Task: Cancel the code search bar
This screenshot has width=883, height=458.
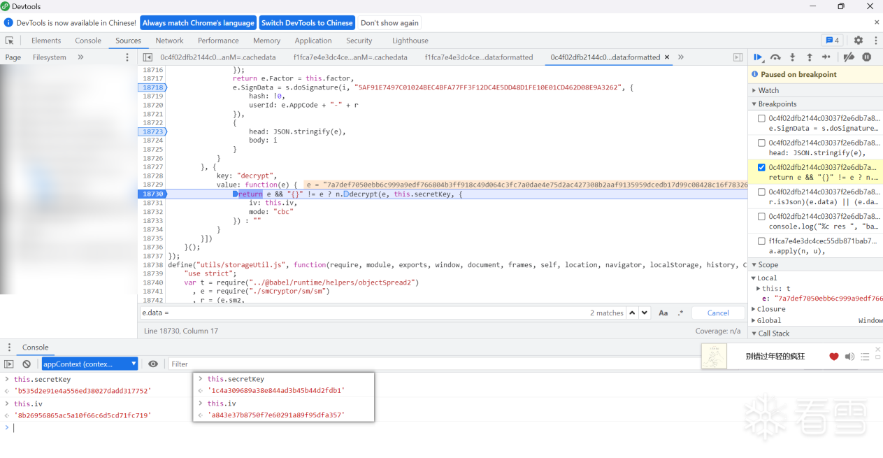Action: pos(718,313)
